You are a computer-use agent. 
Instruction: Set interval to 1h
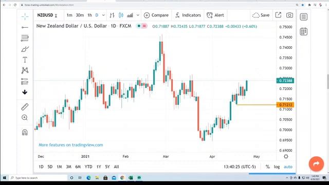(89, 15)
